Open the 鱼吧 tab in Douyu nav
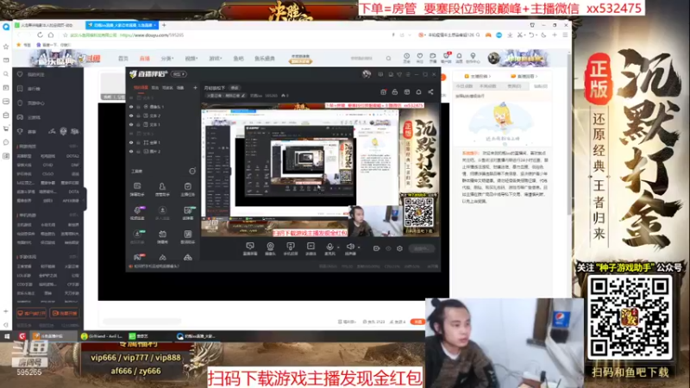The image size is (690, 388). (x=239, y=59)
